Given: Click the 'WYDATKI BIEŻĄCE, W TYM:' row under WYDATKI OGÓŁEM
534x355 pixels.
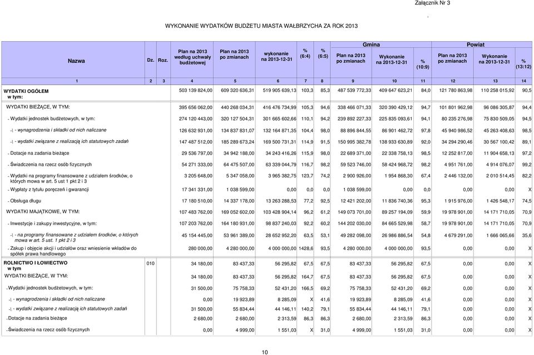Looking at the screenshot, I should pyautogui.click(x=38, y=107).
